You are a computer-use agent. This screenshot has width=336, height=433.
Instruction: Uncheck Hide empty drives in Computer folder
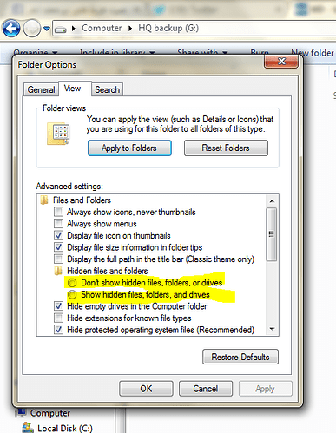(58, 306)
